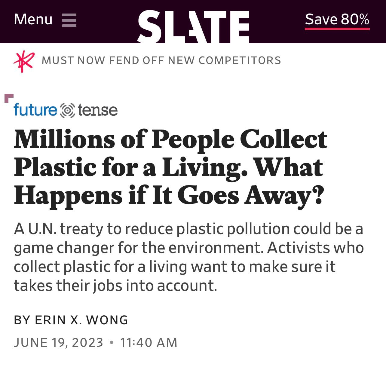
Task: Click the U.N. treaty subheadline paragraph
Action: coord(189,257)
